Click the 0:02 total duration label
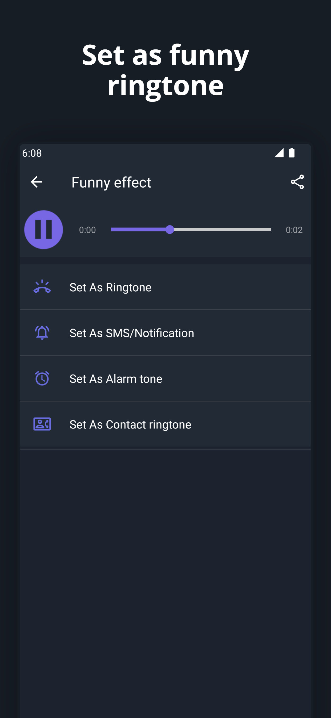Screen dimensions: 331x718 pyautogui.click(x=294, y=230)
